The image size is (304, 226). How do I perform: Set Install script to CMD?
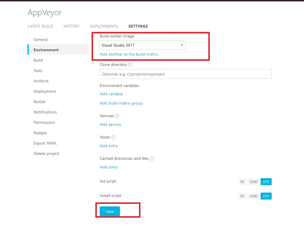point(253,196)
